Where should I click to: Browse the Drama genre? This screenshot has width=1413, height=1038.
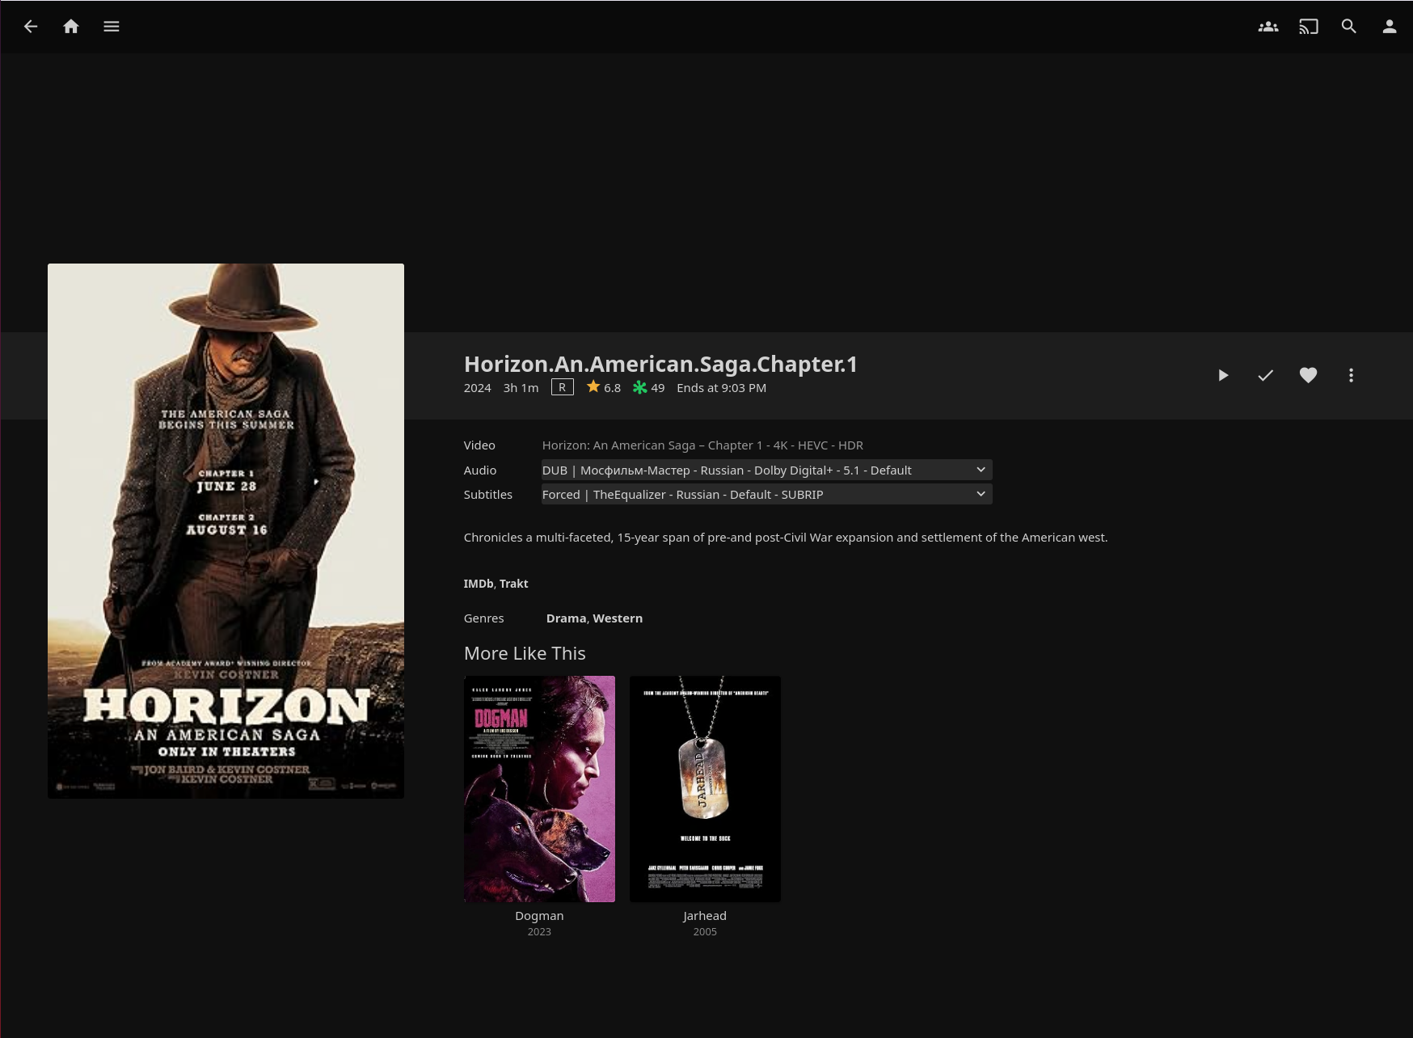pyautogui.click(x=566, y=618)
